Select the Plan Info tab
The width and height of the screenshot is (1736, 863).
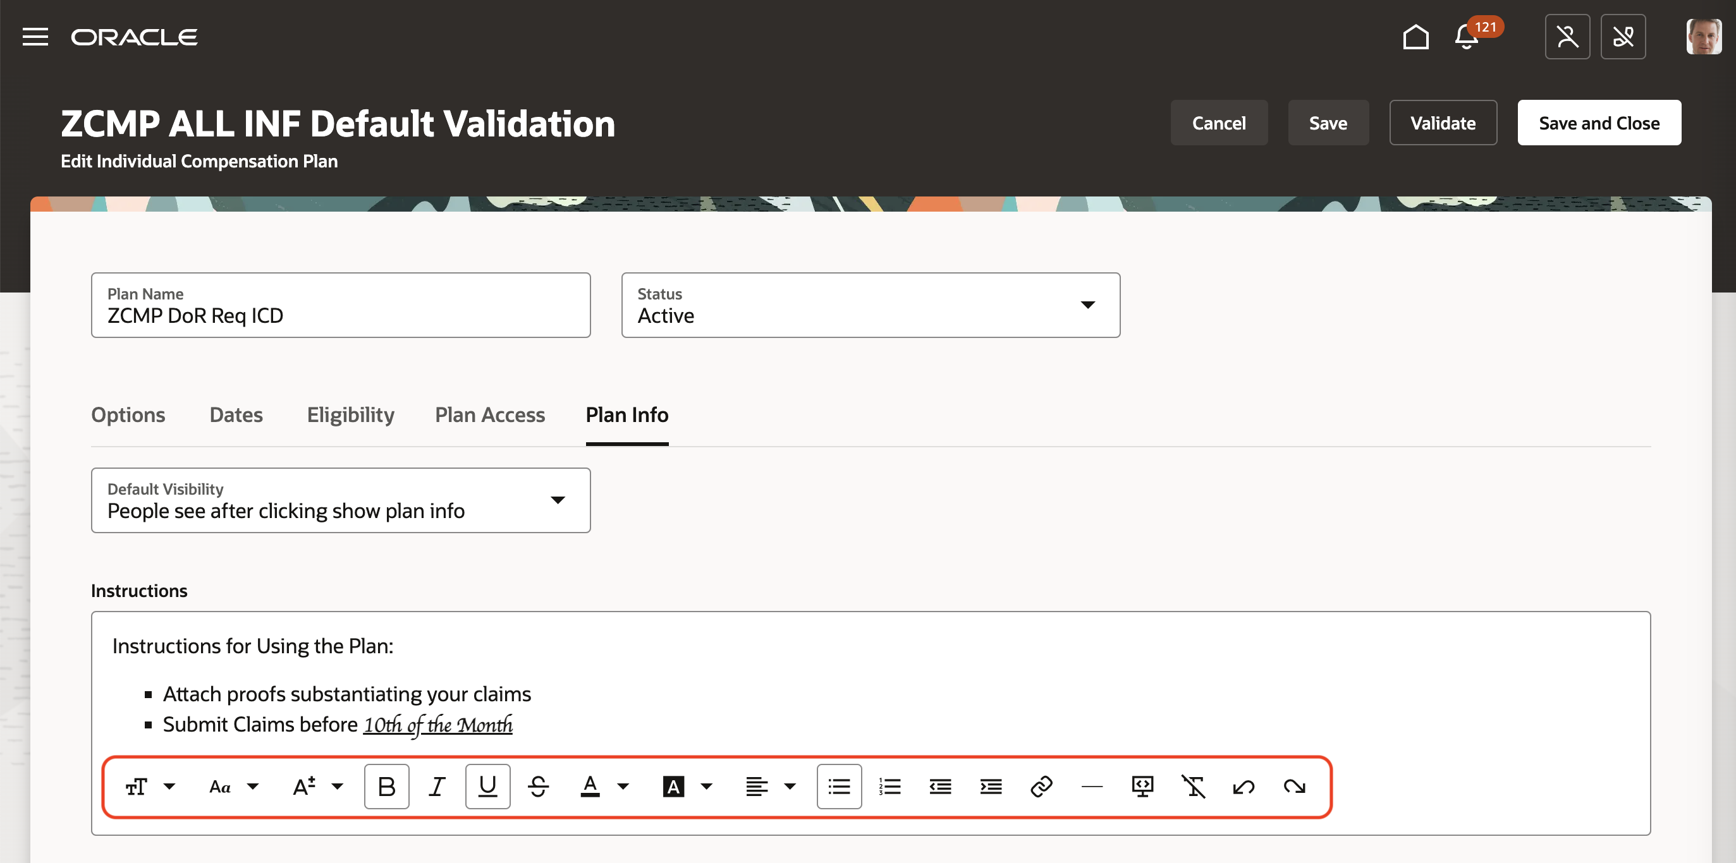click(627, 414)
